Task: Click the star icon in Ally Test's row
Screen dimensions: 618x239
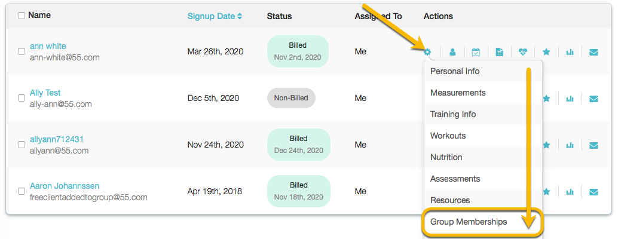Action: [546, 99]
